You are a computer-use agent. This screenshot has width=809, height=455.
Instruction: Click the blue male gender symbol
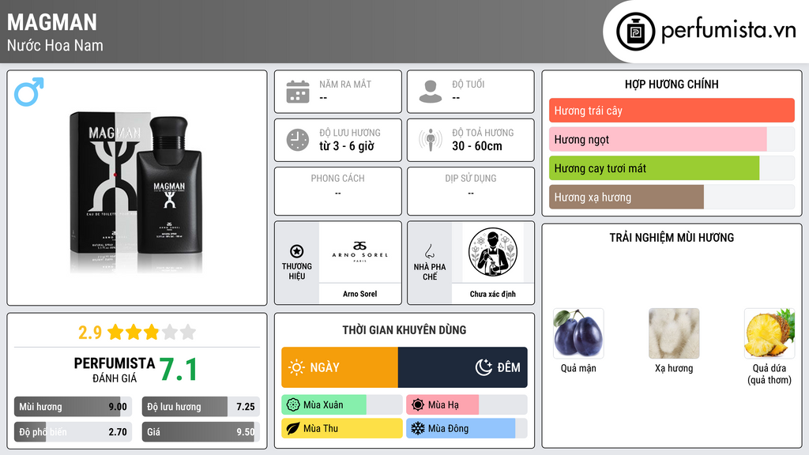coord(29,92)
